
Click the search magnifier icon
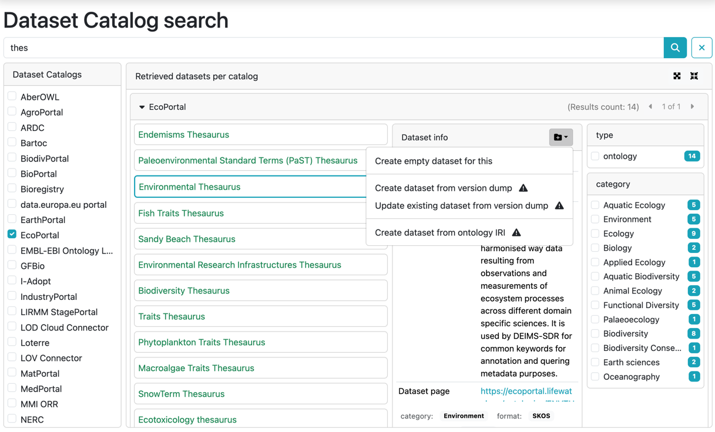(x=674, y=48)
